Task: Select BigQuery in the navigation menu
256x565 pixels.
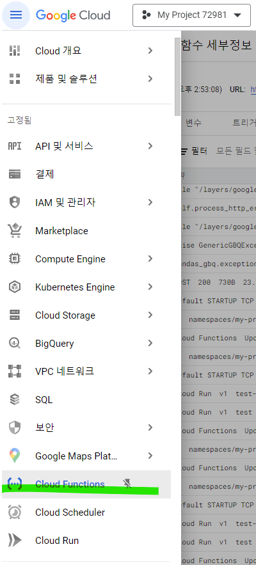Action: (86, 343)
